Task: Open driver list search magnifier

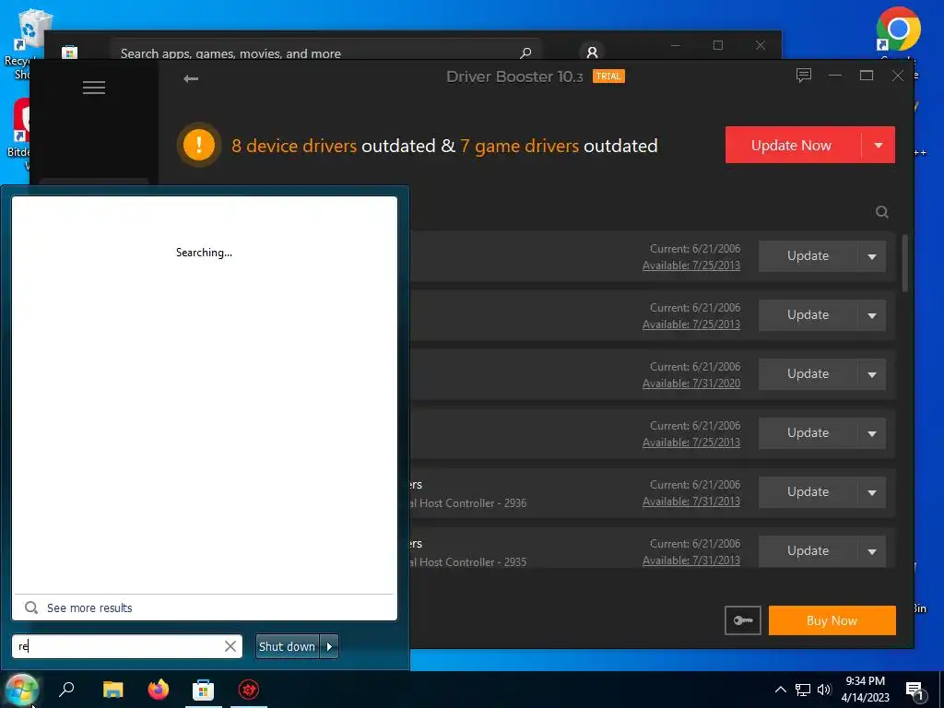Action: tap(882, 212)
